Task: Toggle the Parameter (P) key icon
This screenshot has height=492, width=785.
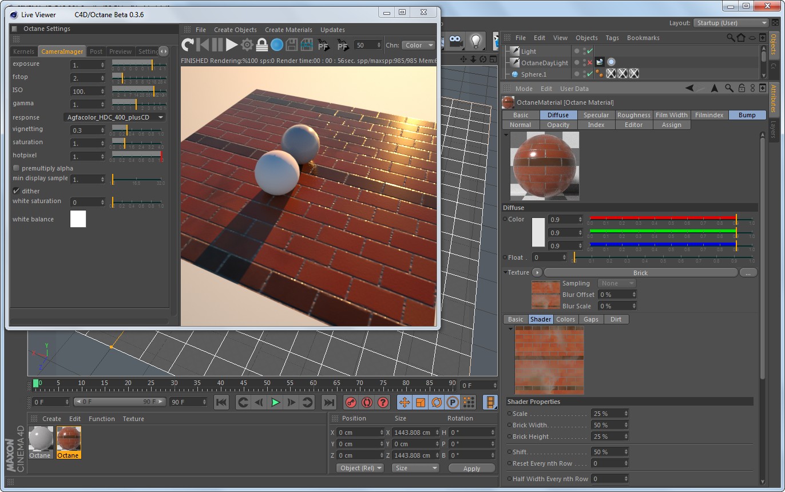Action: tap(453, 402)
